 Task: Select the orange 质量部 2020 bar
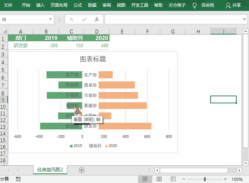coord(117,85)
